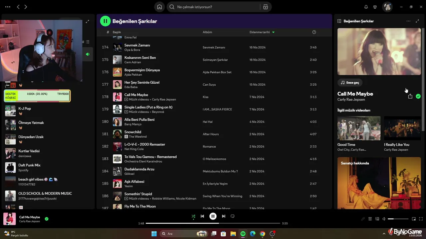
Task: Toggle repeat mode
Action: pyautogui.click(x=233, y=216)
